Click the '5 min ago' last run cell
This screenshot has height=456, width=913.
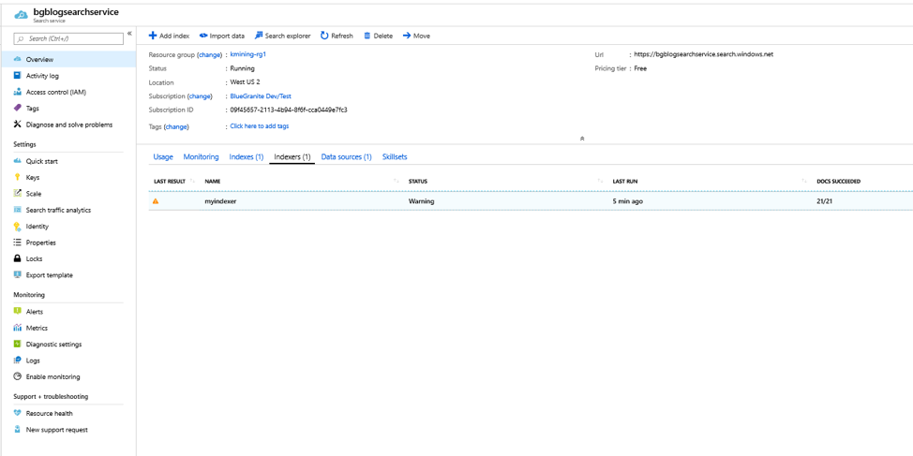628,201
